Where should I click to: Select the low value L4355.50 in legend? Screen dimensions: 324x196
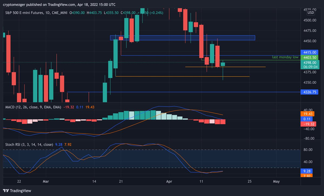coord(111,13)
